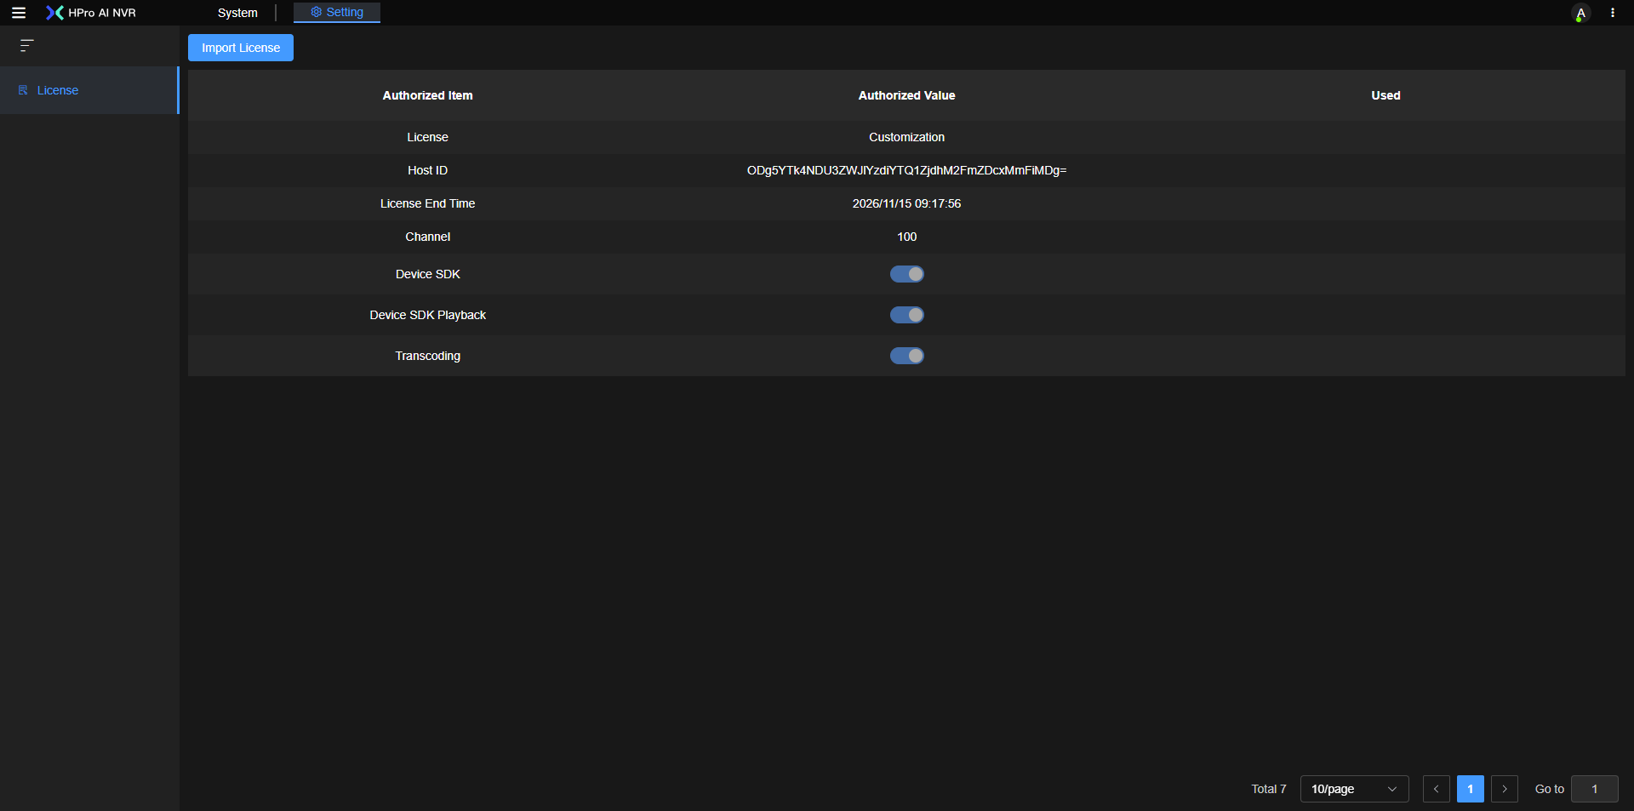Image resolution: width=1634 pixels, height=811 pixels.
Task: Open the vertical three-dot options menu
Action: click(x=1613, y=13)
